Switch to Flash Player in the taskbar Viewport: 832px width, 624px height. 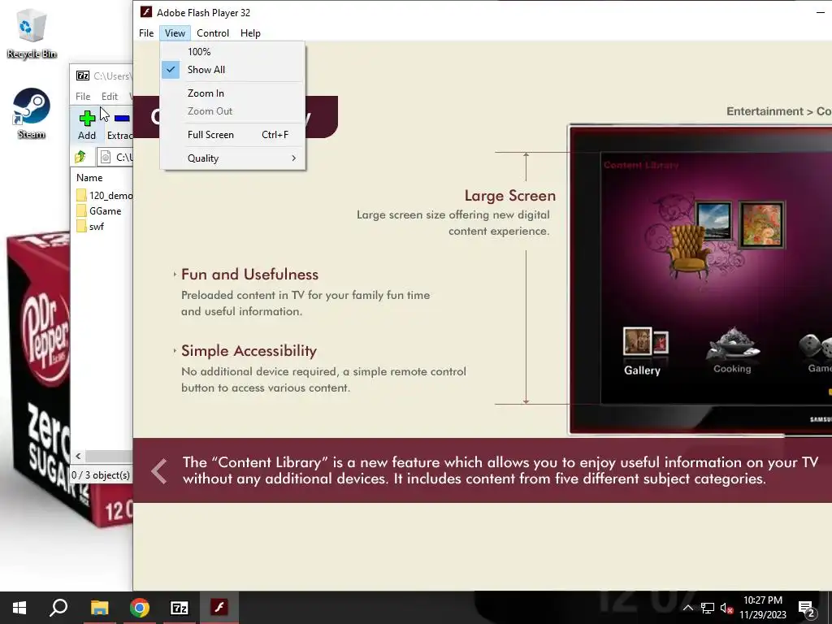(x=219, y=608)
